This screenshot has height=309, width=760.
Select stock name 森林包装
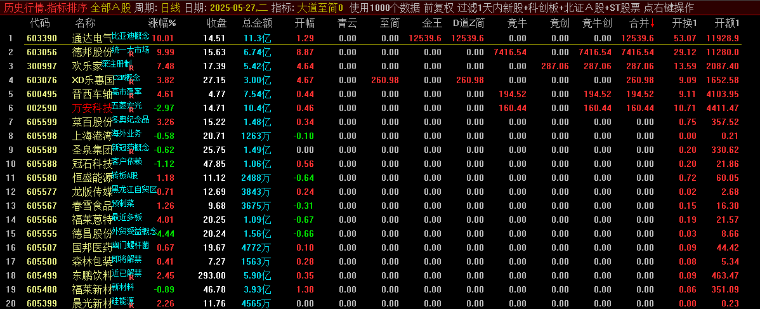tap(91, 262)
